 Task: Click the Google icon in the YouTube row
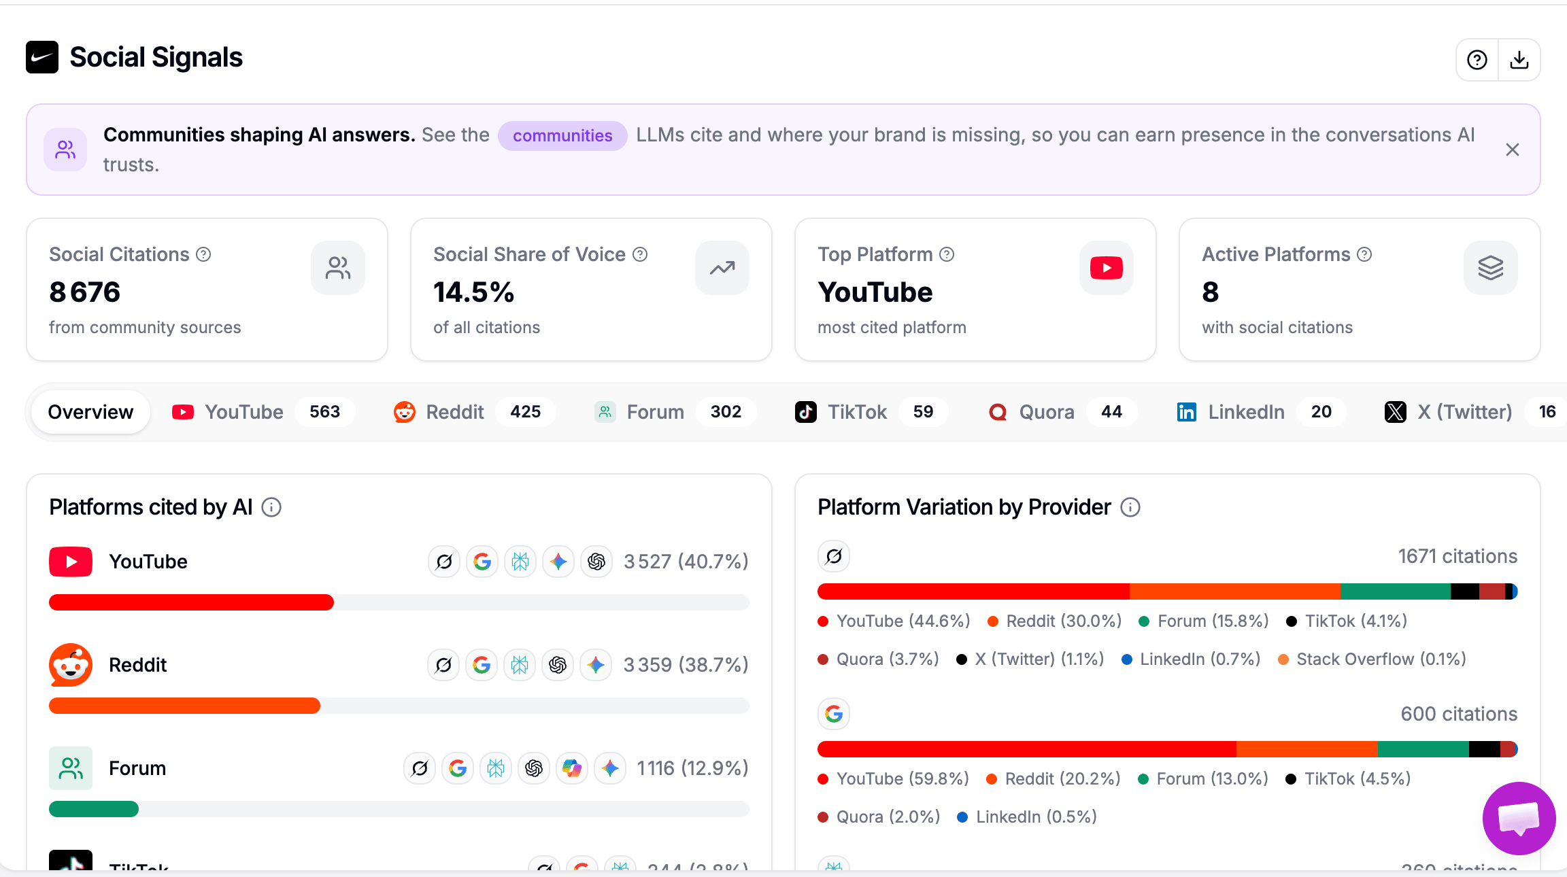(x=482, y=562)
